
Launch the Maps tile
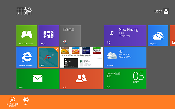[x=49, y=35]
